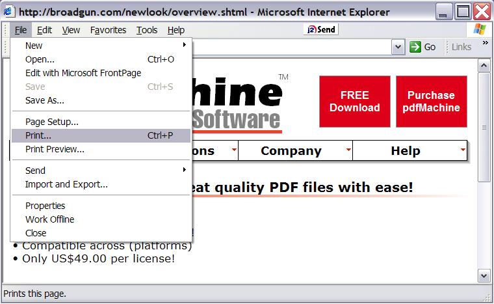The height and width of the screenshot is (304, 494).
Task: Click the text 'Only US$49.00 per license!'
Action: pyautogui.click(x=98, y=258)
